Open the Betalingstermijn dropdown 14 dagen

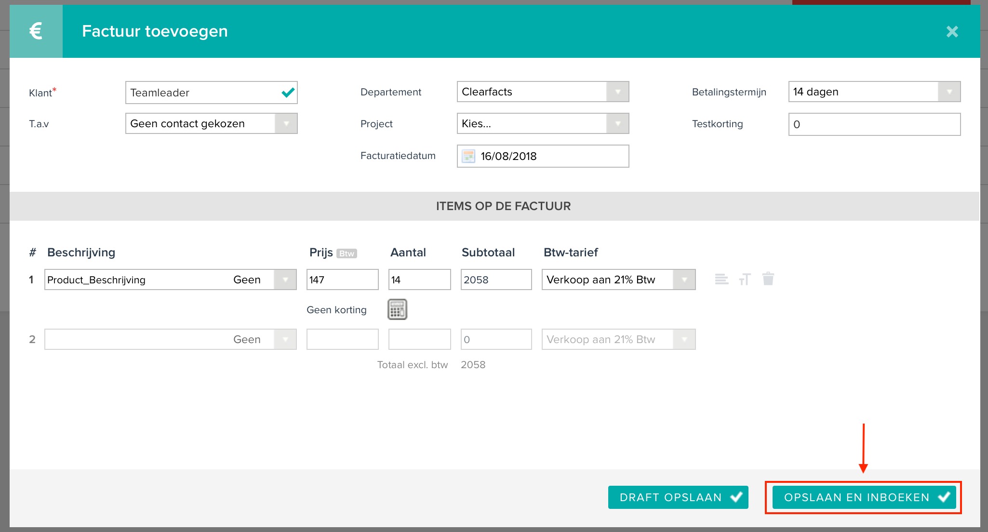click(x=874, y=92)
